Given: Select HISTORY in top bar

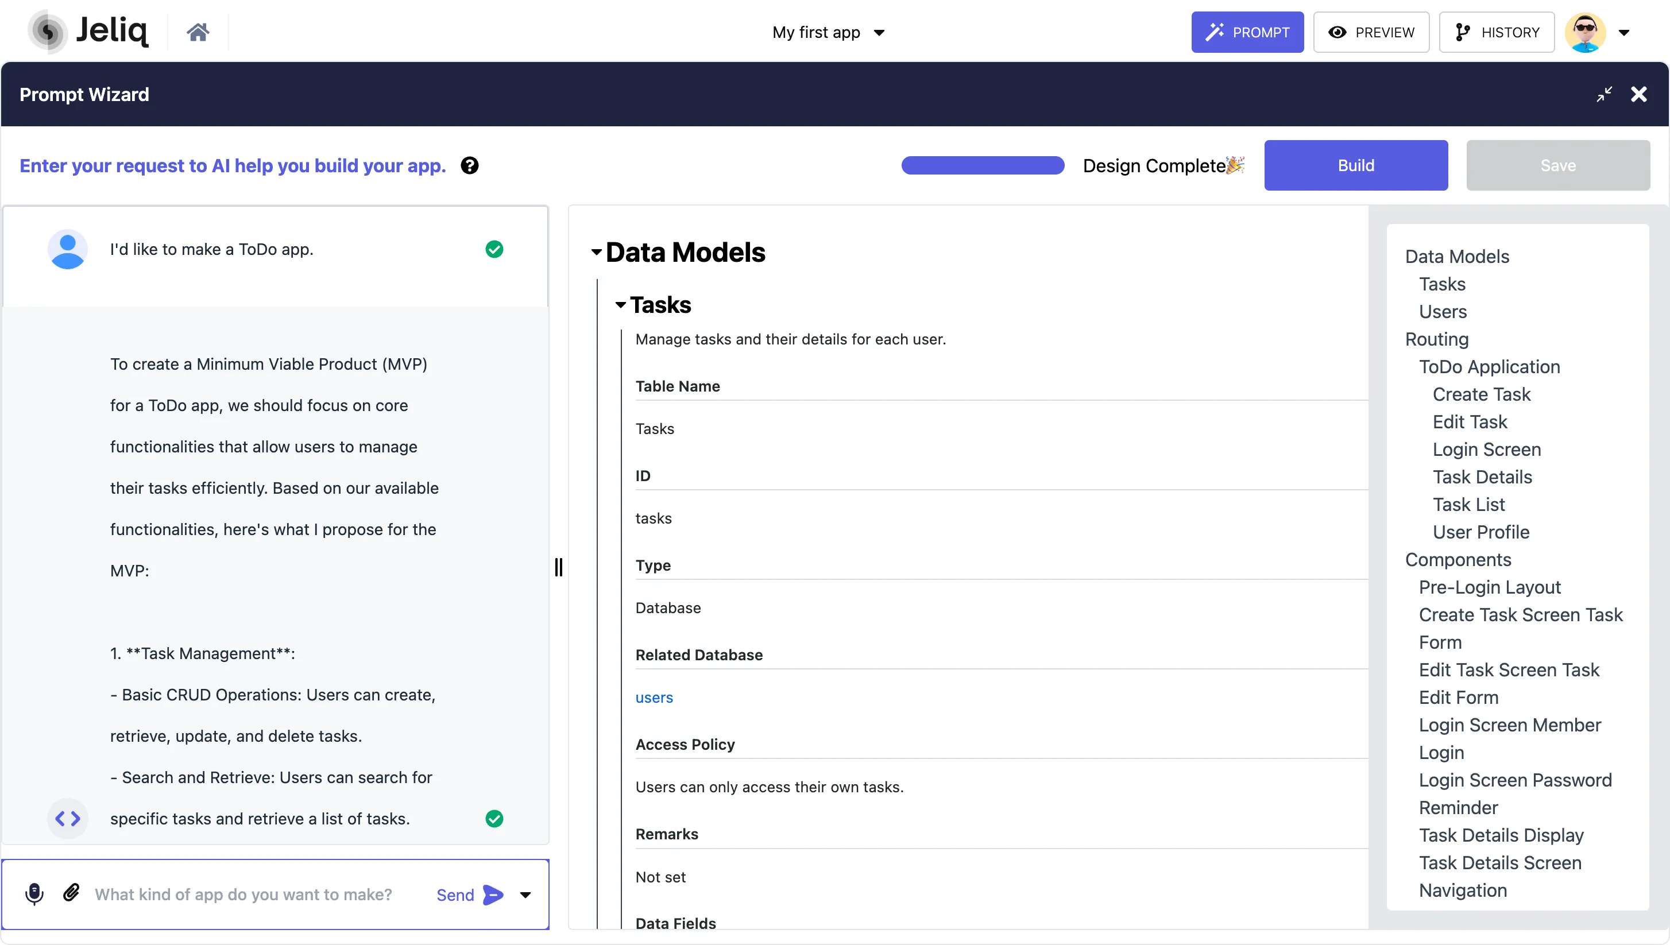Looking at the screenshot, I should 1496,32.
